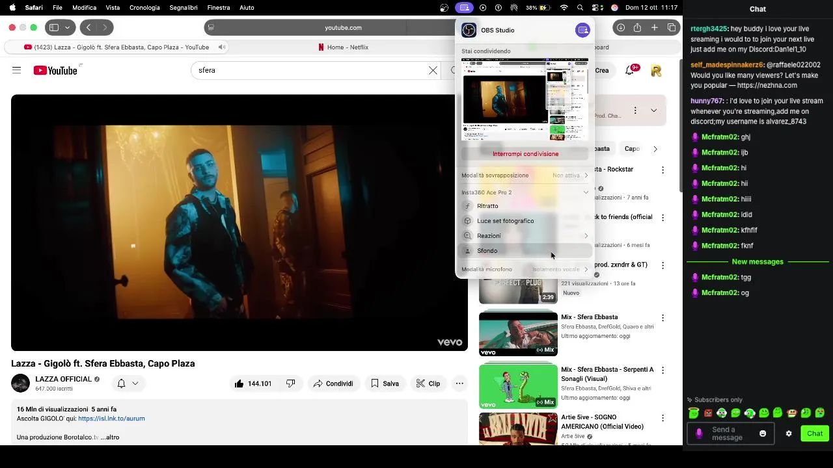
Task: Open Safari sidebar toggle icon
Action: [54, 27]
